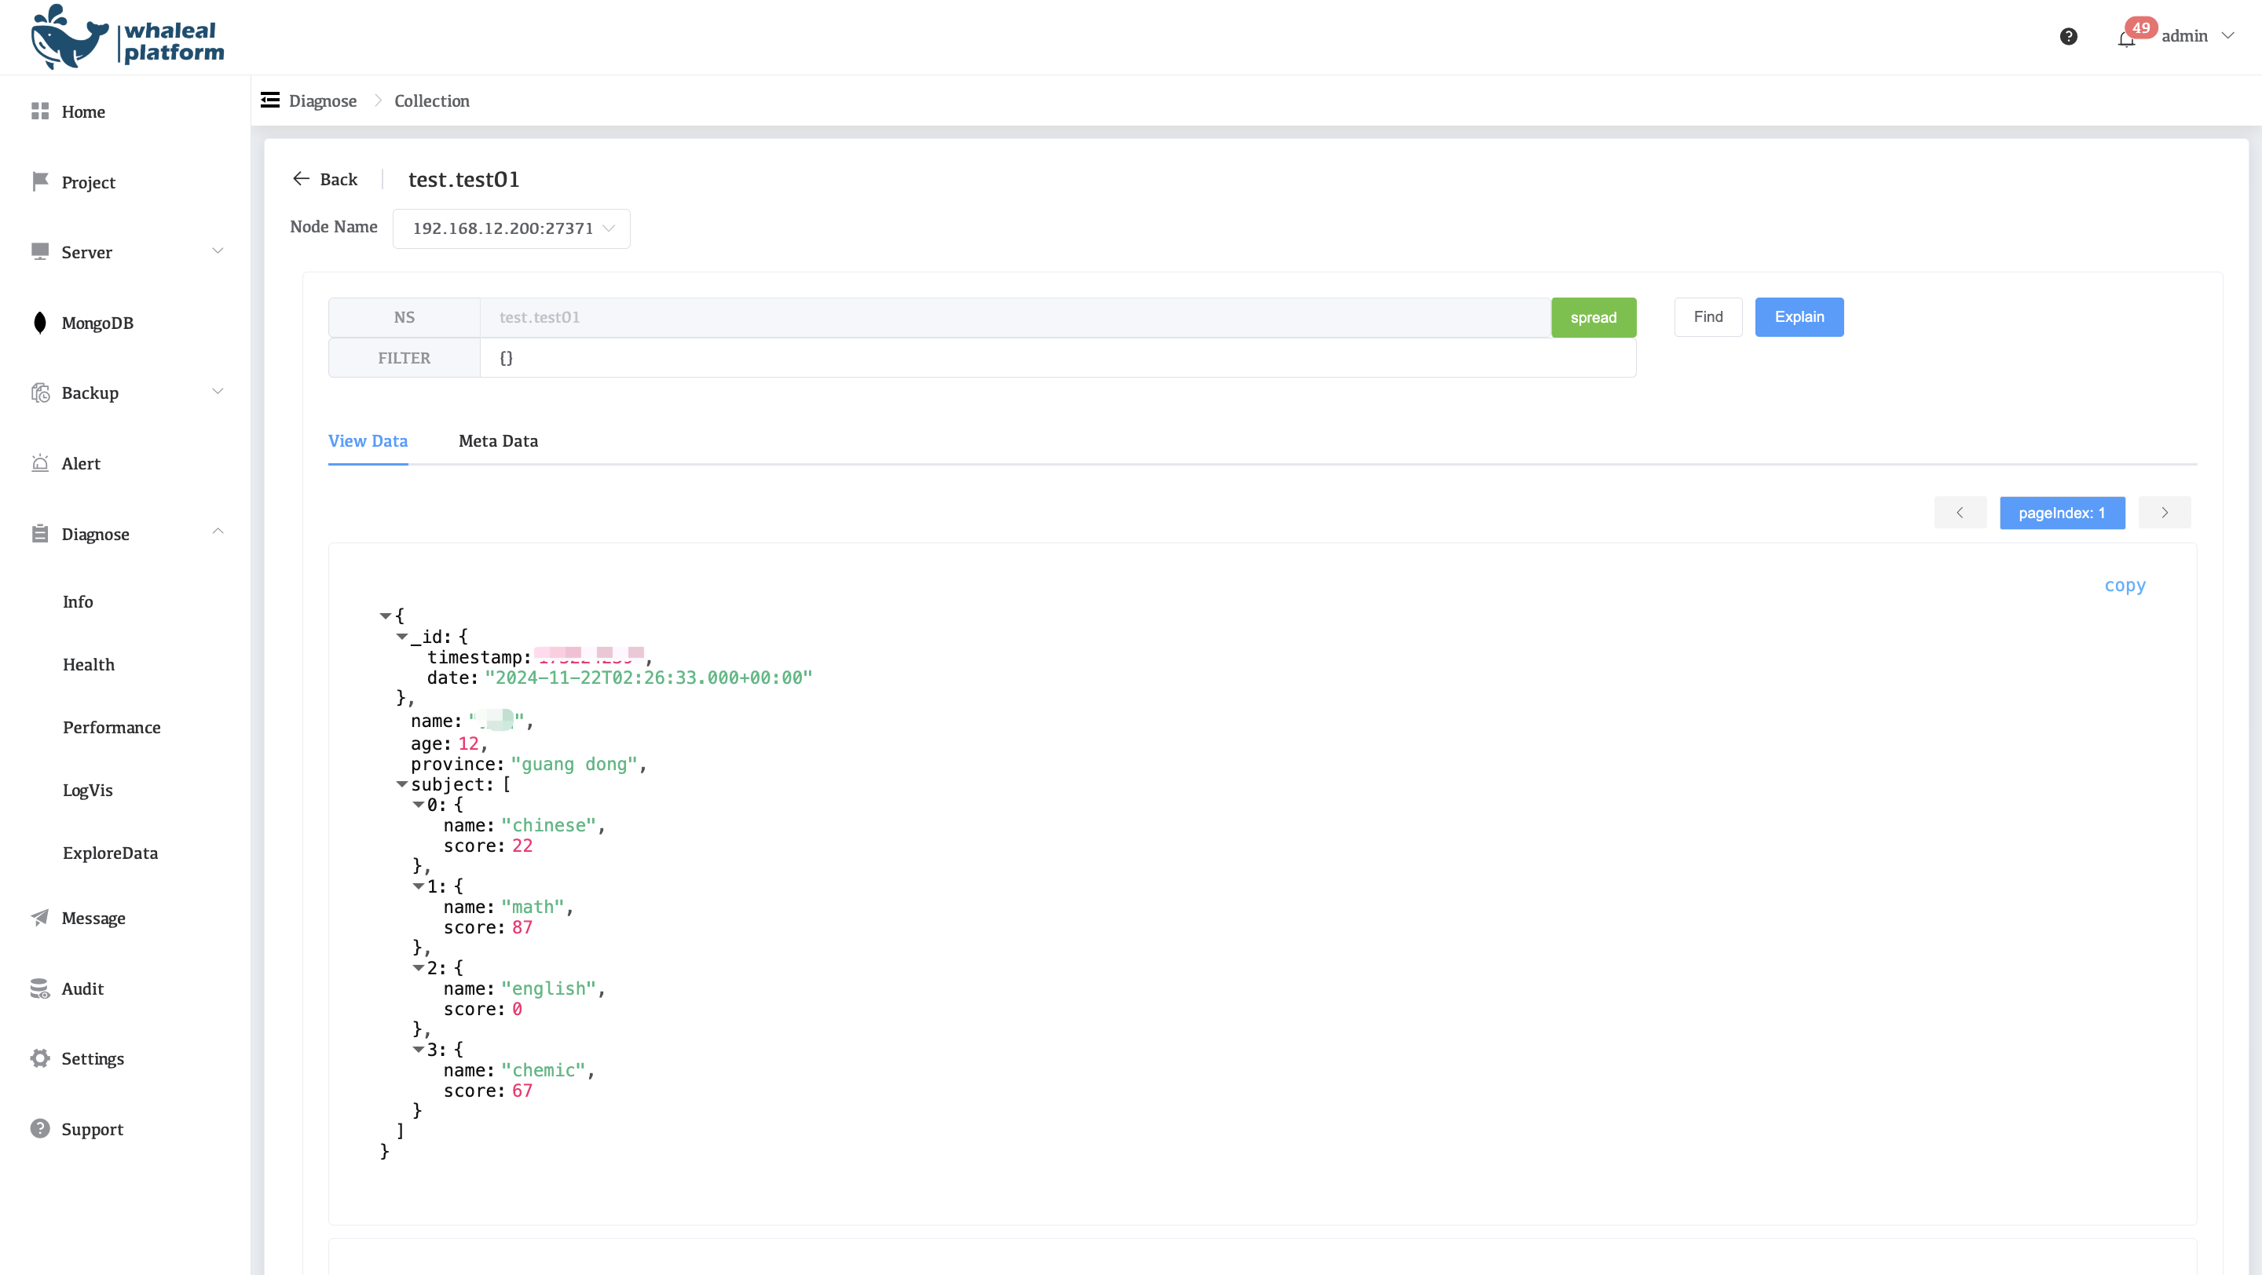Open ExploreData in the Diagnose submenu
This screenshot has height=1275, width=2262.
[x=110, y=853]
